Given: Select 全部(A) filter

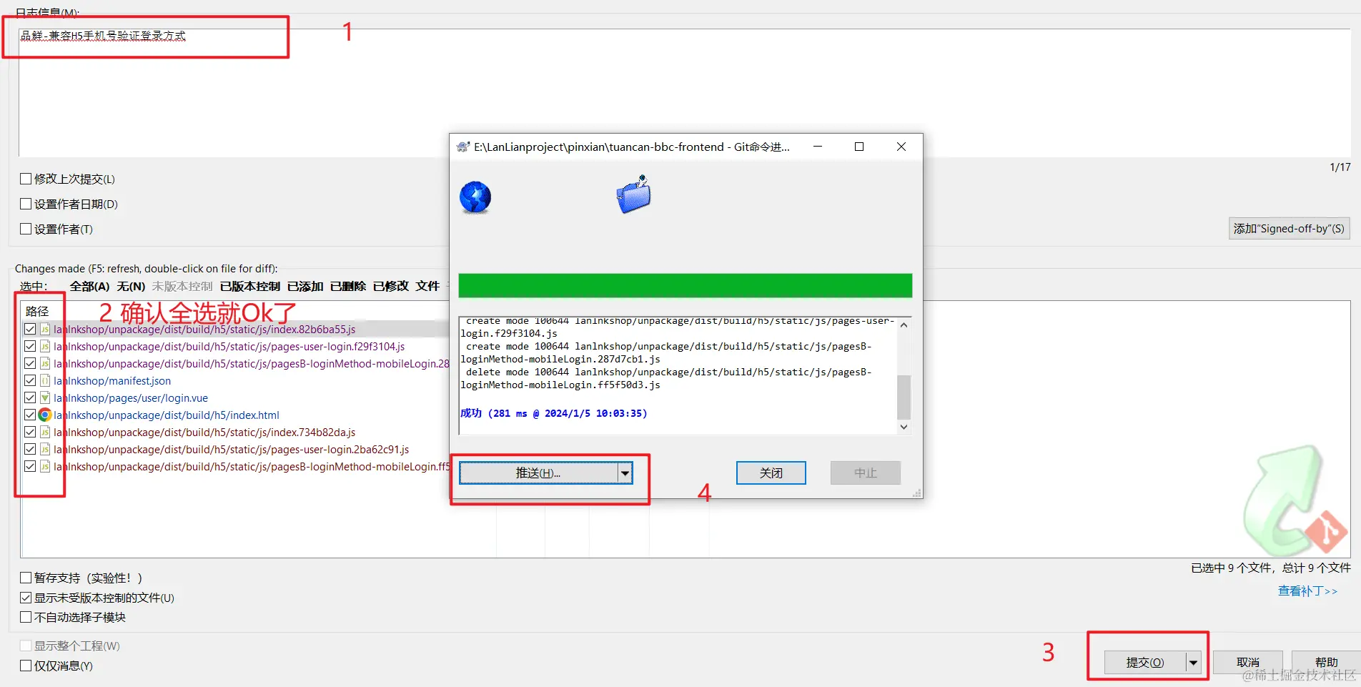Looking at the screenshot, I should (89, 287).
